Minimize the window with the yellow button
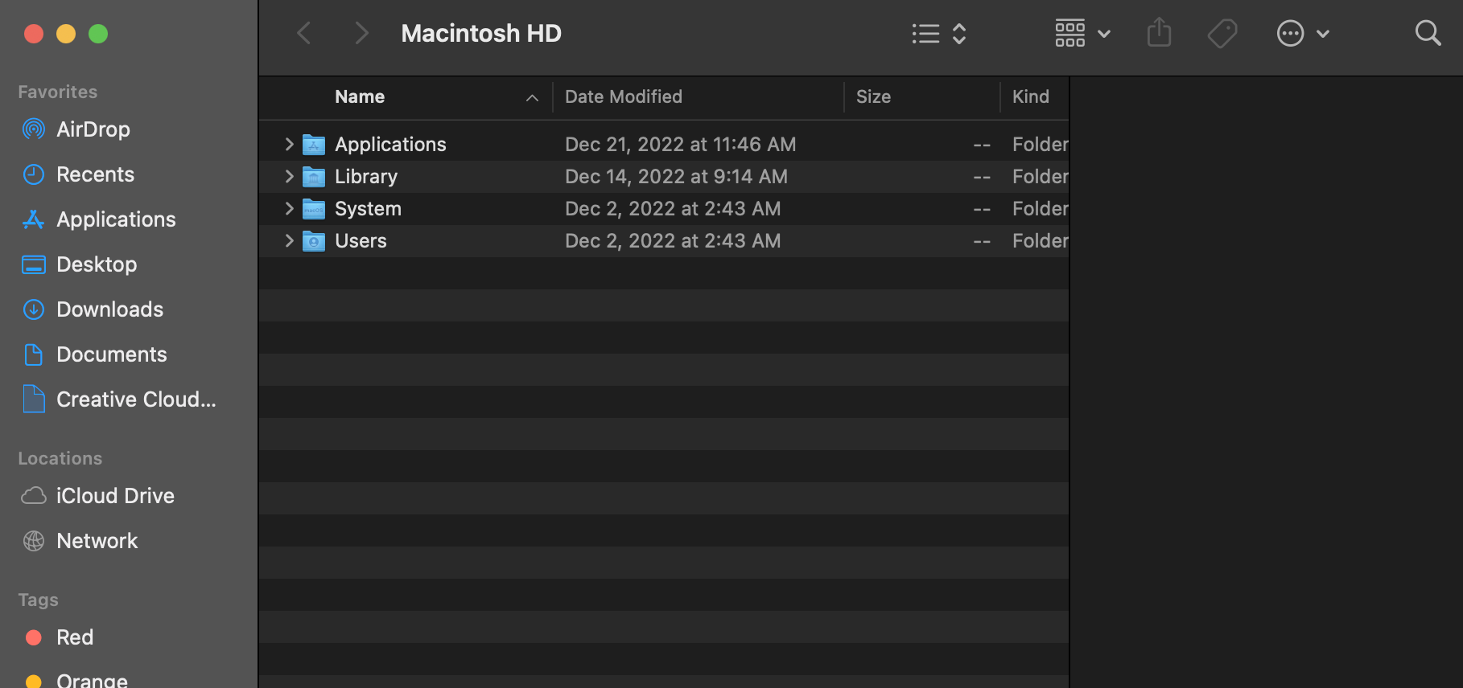The image size is (1463, 688). pyautogui.click(x=66, y=34)
